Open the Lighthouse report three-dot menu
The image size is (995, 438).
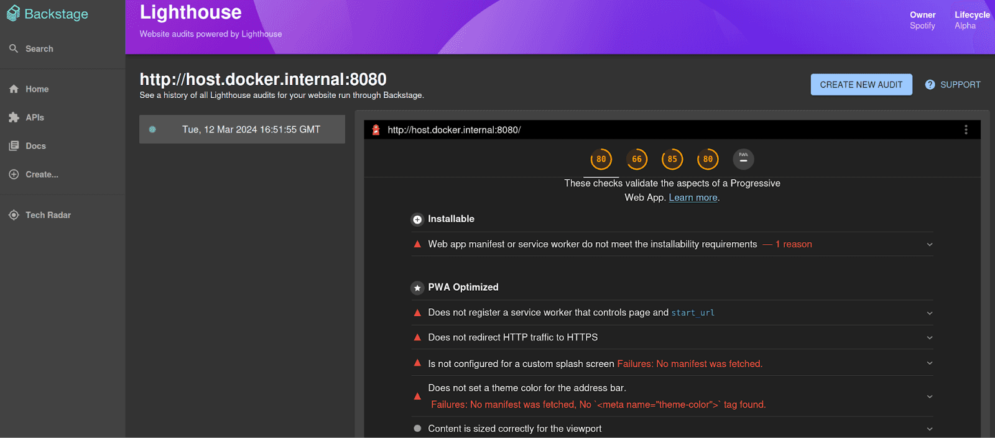coord(965,130)
